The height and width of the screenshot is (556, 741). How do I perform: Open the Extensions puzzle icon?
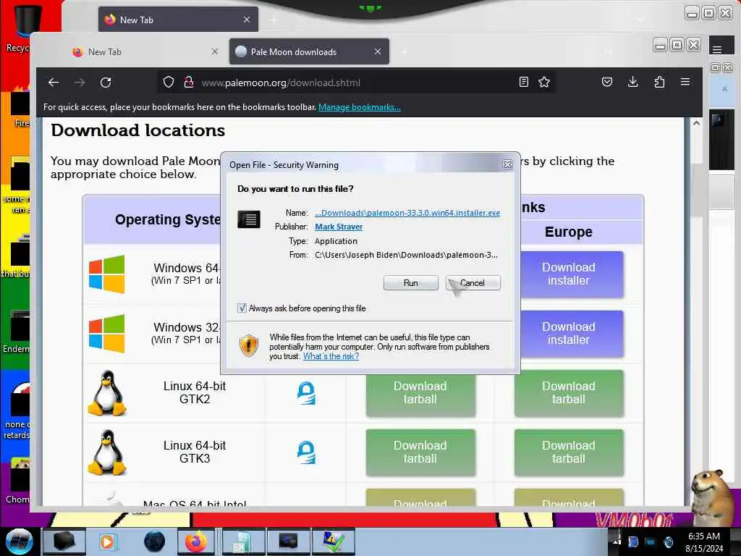tap(659, 83)
